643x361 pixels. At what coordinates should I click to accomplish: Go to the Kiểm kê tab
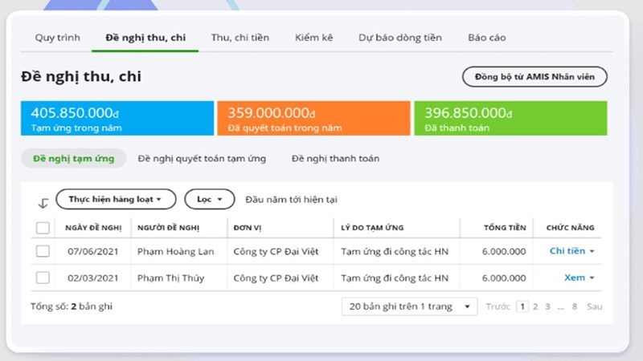tap(313, 38)
